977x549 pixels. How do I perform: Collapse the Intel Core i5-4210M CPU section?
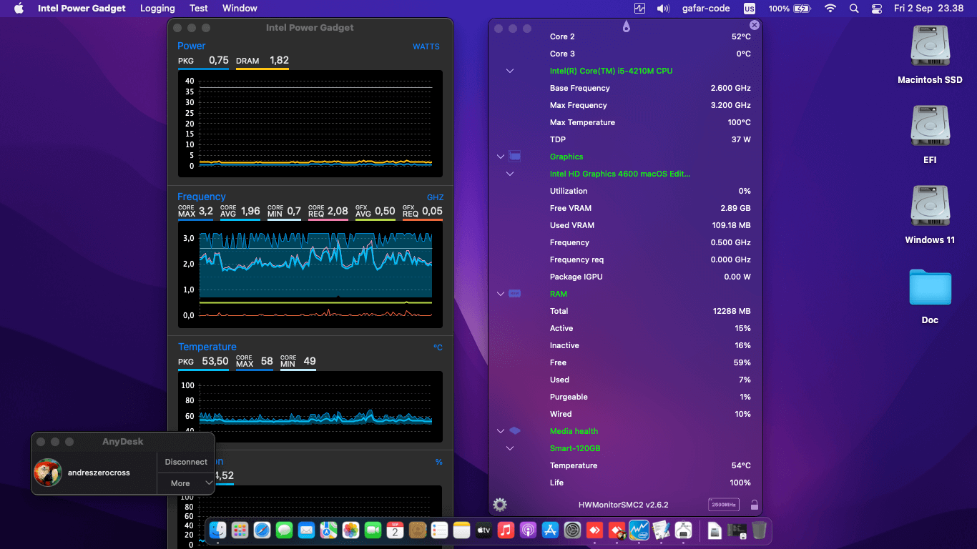coord(510,71)
